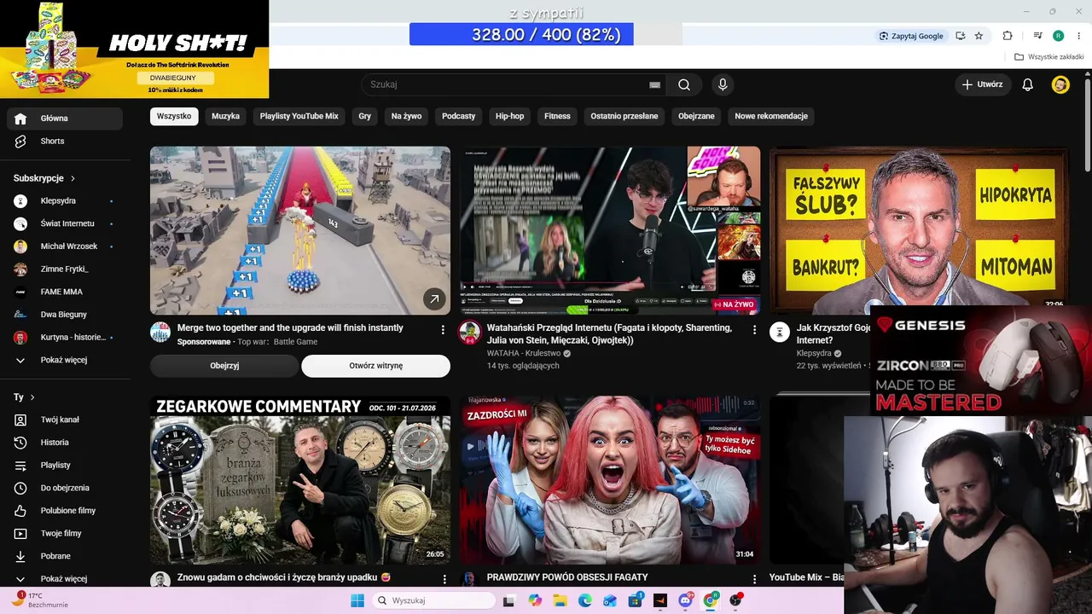Open the Pobrane download icon
Screen dimensions: 1092x614
point(20,556)
